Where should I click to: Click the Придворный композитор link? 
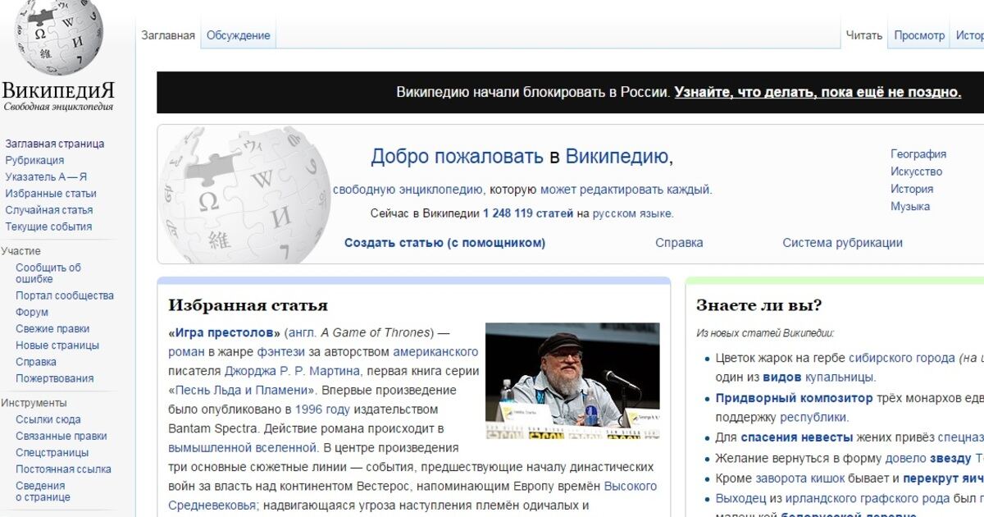click(x=794, y=398)
